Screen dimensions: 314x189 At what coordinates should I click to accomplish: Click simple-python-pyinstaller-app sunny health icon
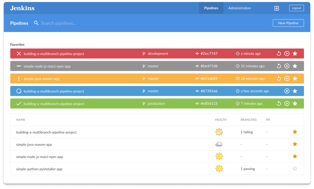[219, 169]
